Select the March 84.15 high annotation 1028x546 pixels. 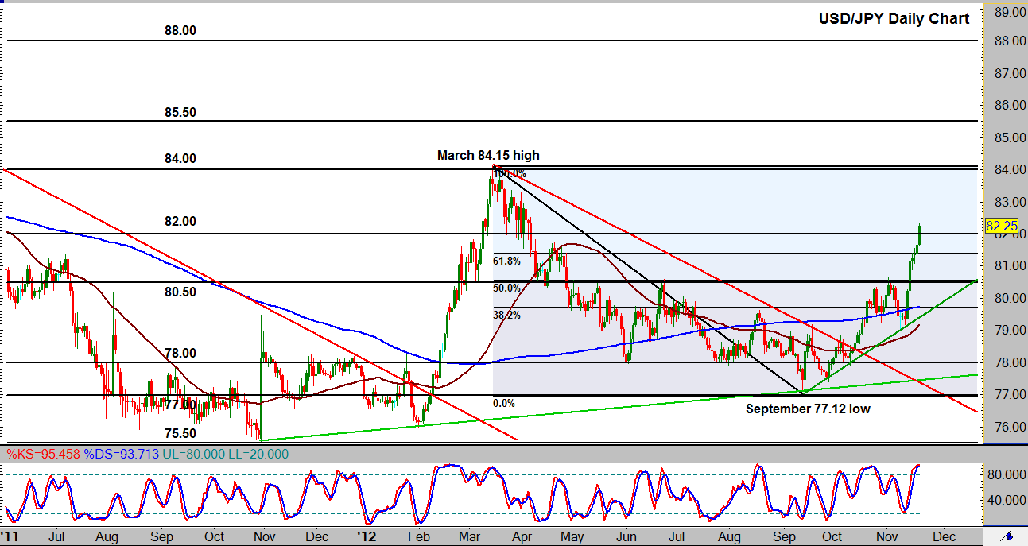[488, 156]
